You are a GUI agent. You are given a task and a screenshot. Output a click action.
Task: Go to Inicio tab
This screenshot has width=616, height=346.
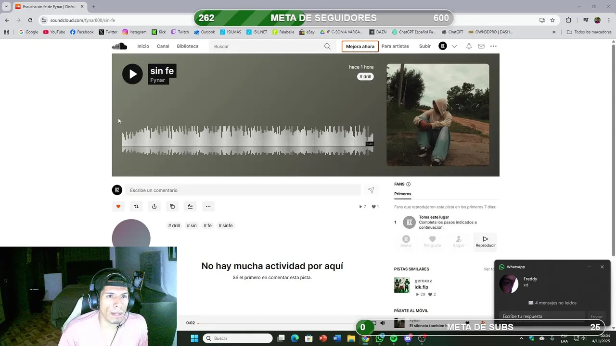coord(143,46)
